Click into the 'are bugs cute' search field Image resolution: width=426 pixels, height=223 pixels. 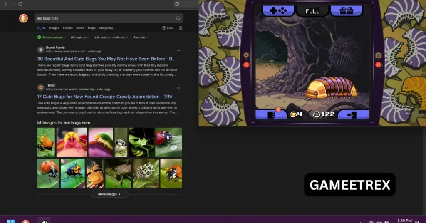[x=104, y=18]
